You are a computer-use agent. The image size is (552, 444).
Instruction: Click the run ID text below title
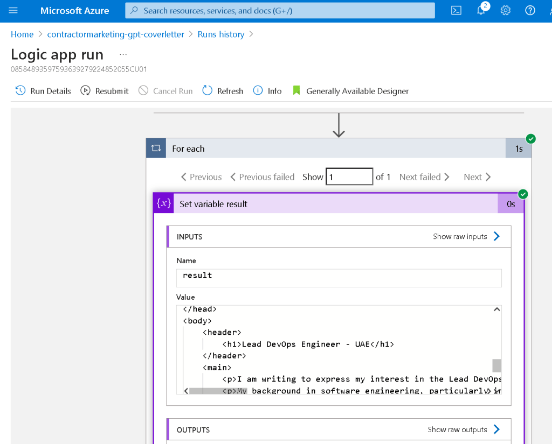click(79, 69)
